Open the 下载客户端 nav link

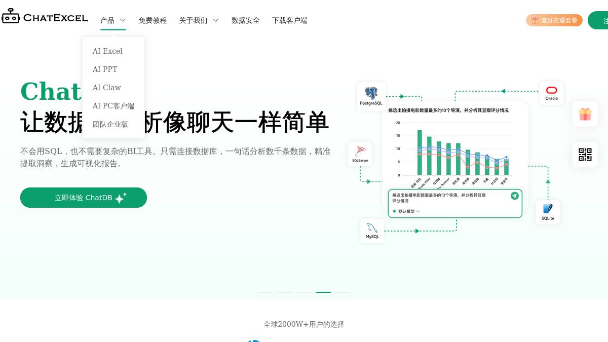(290, 20)
